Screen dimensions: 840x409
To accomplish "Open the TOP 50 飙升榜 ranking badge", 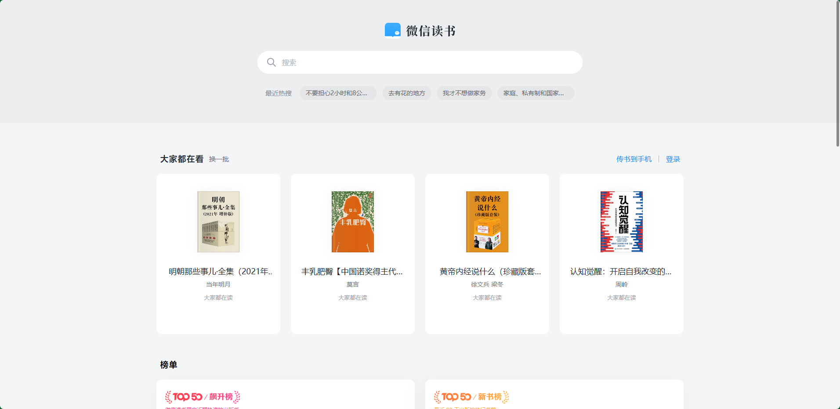I will (x=203, y=397).
